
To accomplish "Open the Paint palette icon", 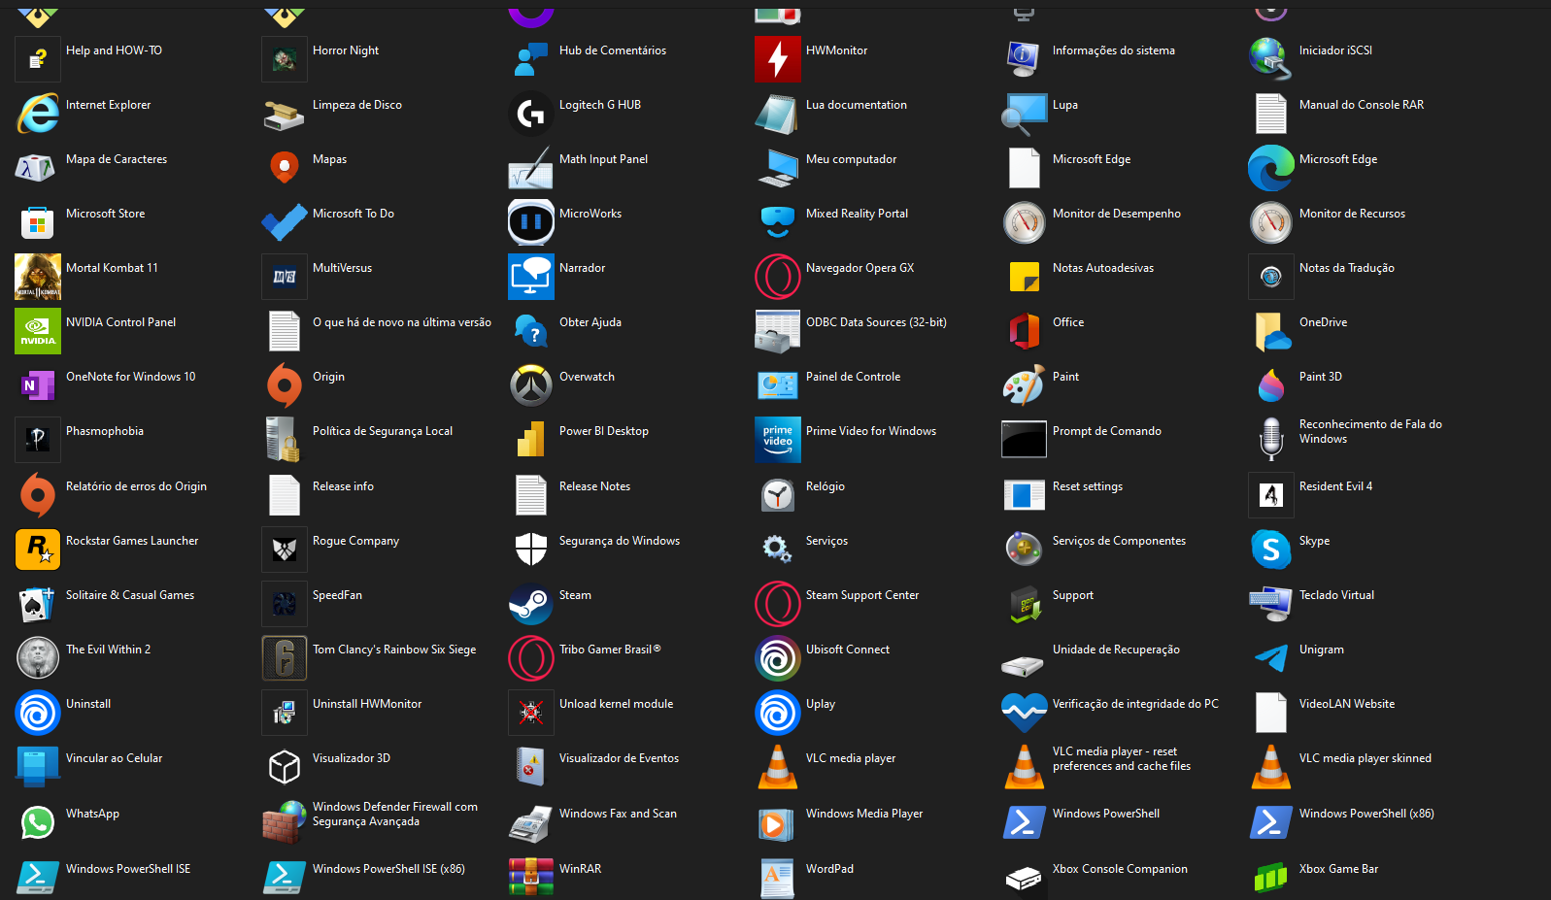I will (x=1025, y=385).
